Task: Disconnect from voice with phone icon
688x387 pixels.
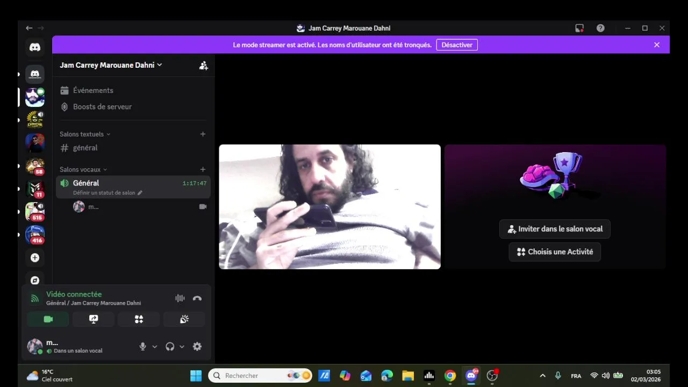Action: [197, 298]
